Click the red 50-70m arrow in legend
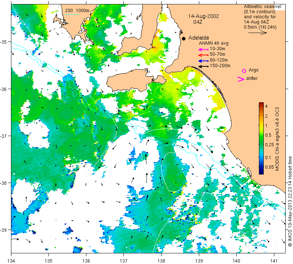Screen dimensions: 293x264 (204, 55)
